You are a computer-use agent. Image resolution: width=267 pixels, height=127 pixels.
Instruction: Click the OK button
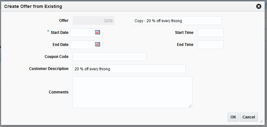coord(233,117)
